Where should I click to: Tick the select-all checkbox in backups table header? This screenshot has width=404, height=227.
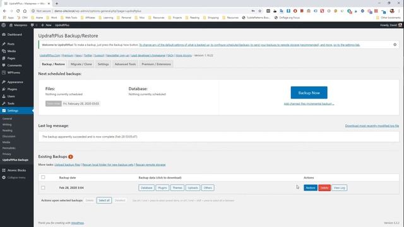[x=43, y=177]
